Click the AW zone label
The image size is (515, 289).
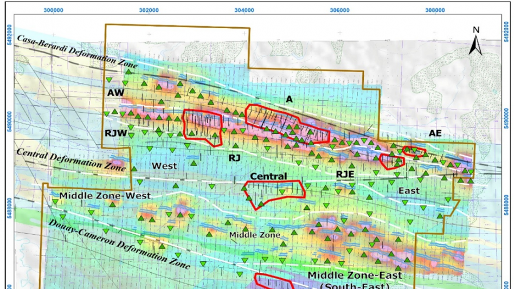115,93
